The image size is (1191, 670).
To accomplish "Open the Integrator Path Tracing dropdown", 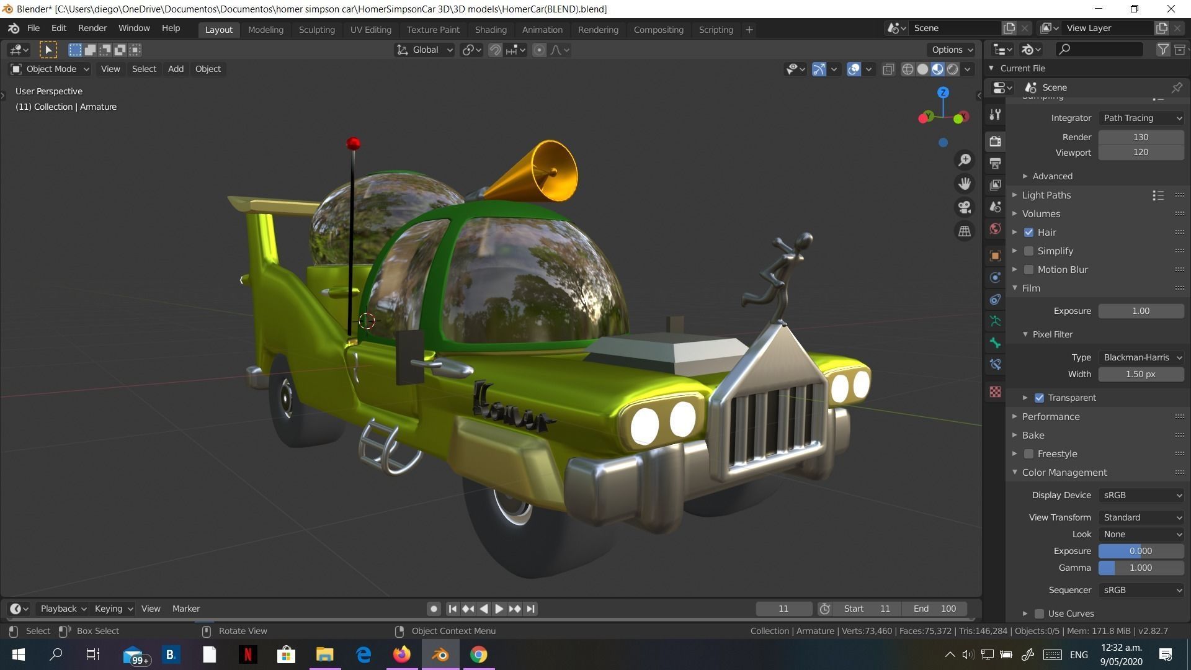I will pyautogui.click(x=1141, y=118).
